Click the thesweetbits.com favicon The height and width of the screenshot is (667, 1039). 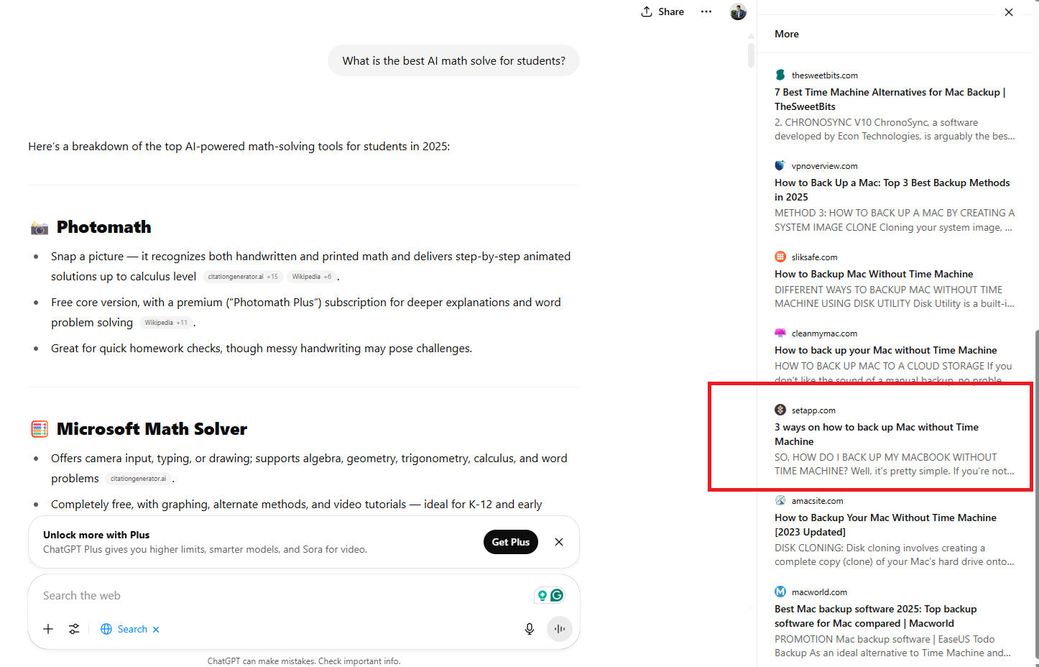(780, 75)
